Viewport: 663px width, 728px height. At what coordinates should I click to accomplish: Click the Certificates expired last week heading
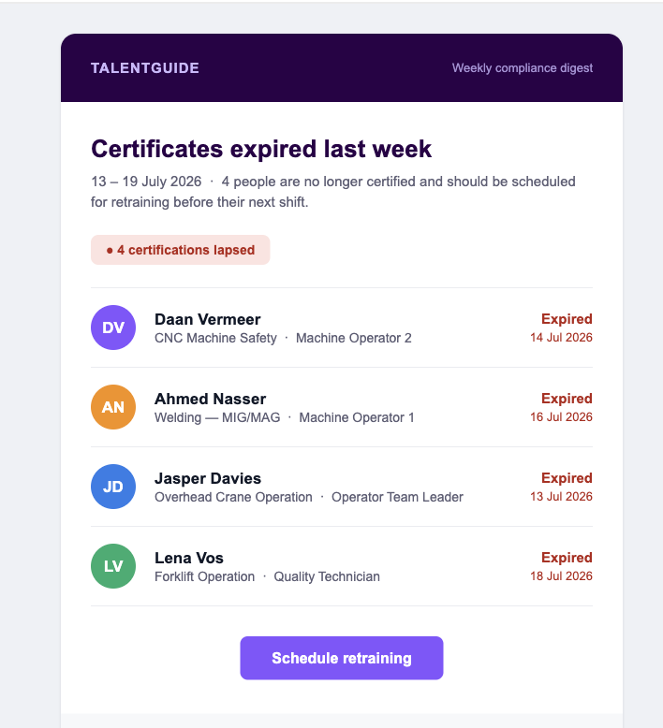[x=261, y=149]
